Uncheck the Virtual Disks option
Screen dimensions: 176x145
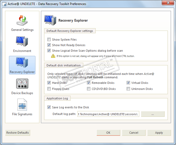[x=128, y=83]
